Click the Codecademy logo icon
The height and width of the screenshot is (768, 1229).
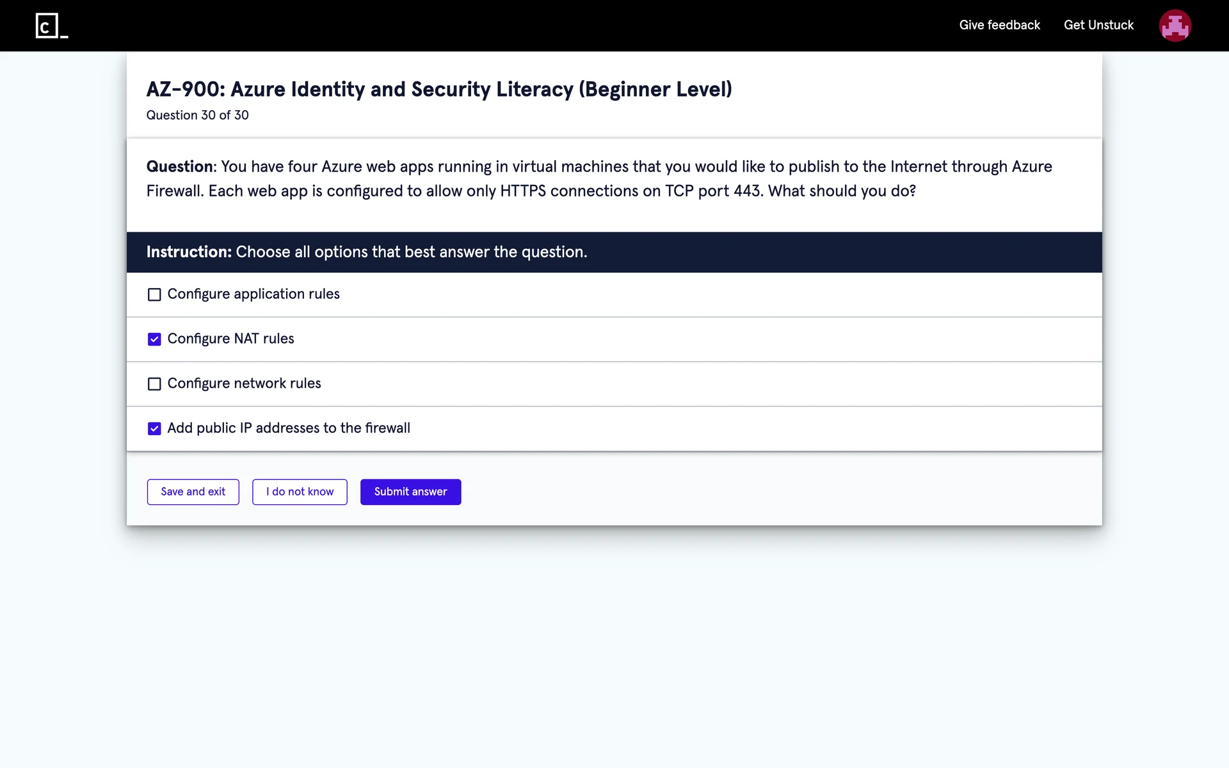pos(51,26)
